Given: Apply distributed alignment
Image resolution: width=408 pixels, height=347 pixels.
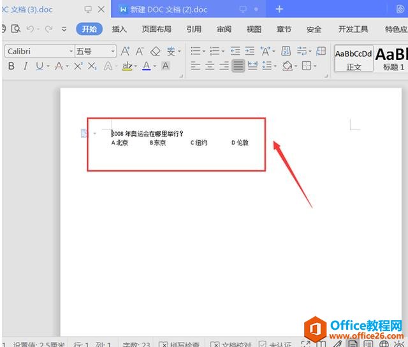Looking at the screenshot, I should click(252, 66).
